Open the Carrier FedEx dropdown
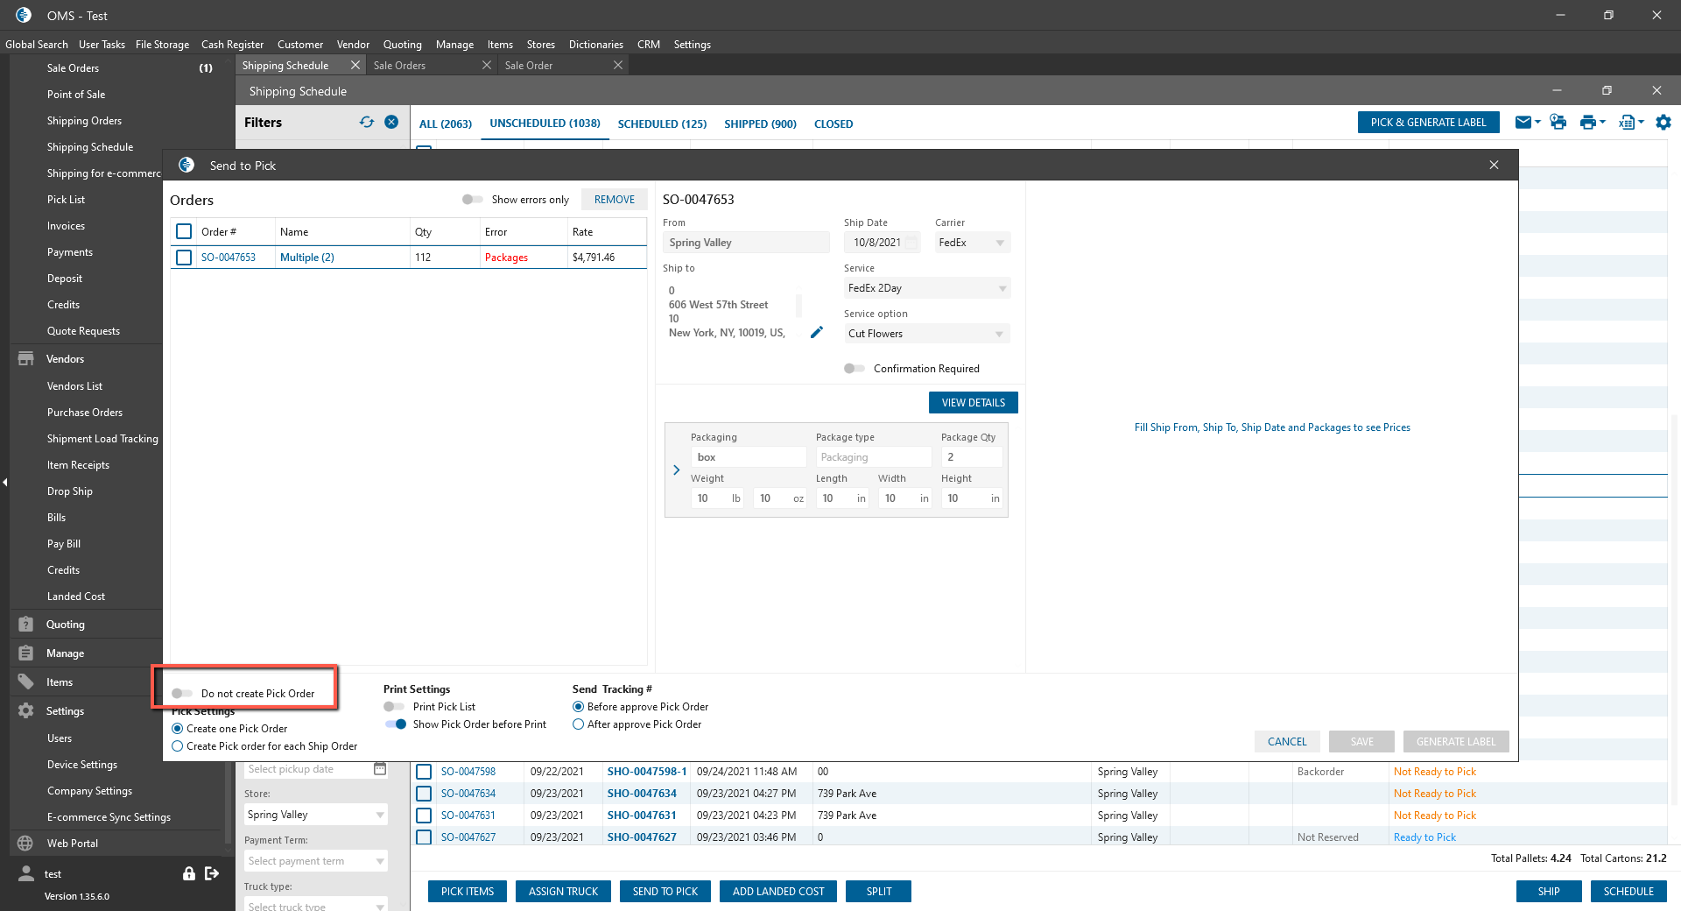 (972, 243)
